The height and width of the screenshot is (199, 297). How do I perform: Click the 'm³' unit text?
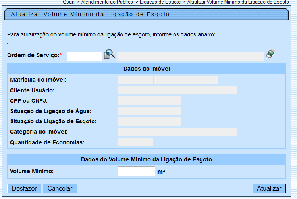point(161,172)
